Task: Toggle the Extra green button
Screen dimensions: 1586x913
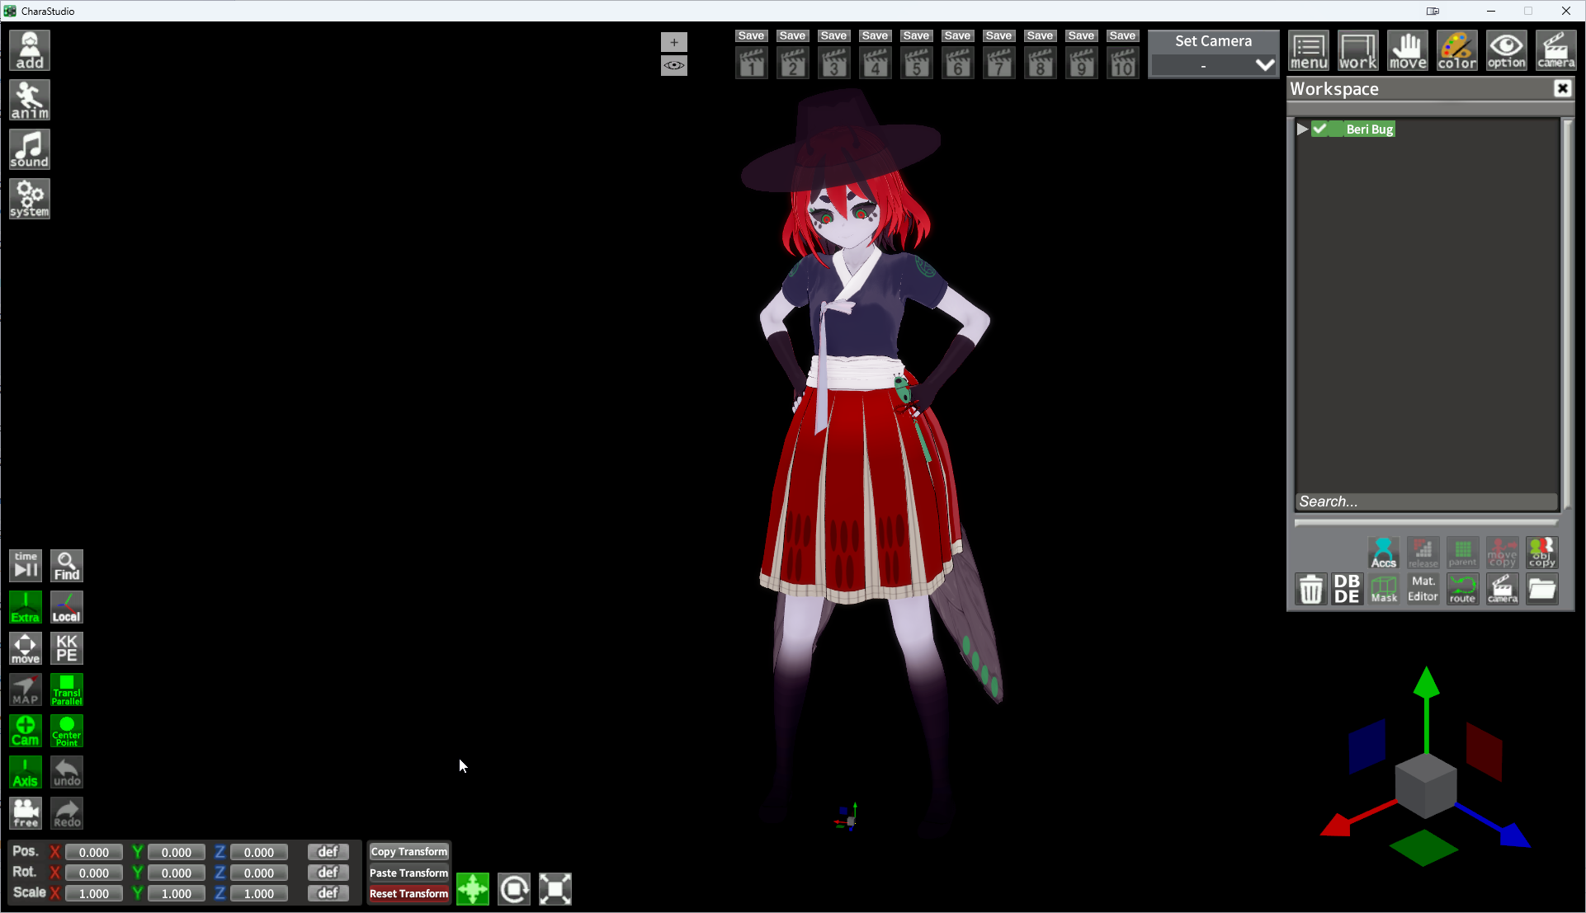Action: point(26,607)
